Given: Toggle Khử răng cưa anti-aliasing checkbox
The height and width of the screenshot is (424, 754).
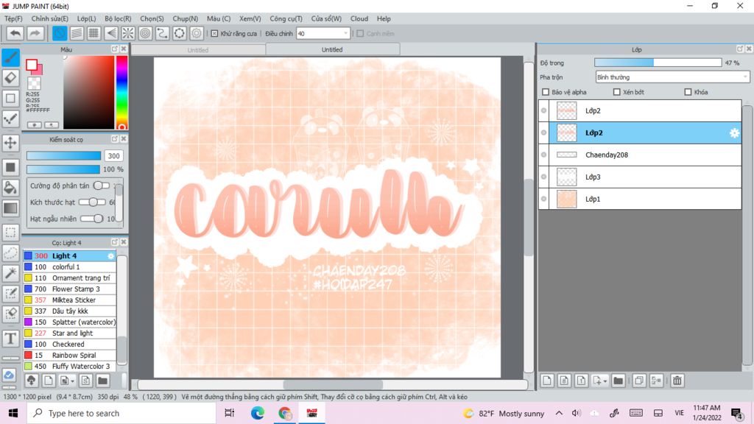Looking at the screenshot, I should tap(214, 34).
